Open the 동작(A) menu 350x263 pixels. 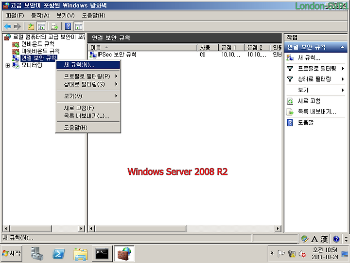click(x=40, y=16)
